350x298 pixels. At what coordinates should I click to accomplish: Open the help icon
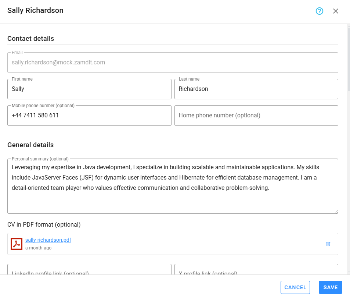319,11
